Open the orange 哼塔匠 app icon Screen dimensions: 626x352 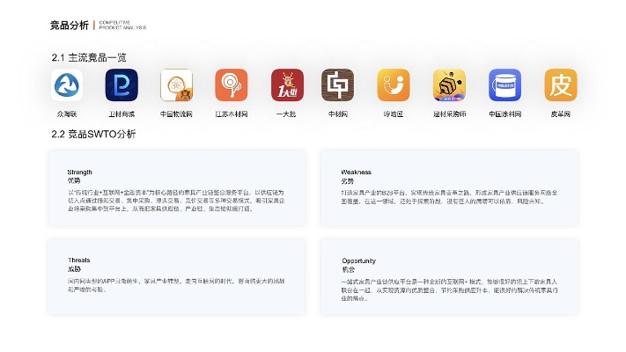[394, 85]
